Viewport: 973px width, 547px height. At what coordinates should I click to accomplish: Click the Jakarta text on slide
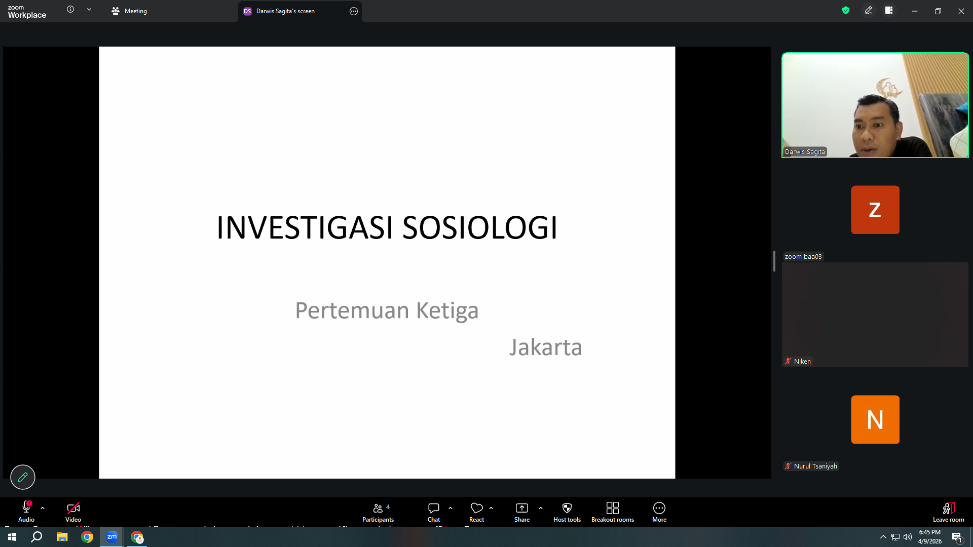[546, 347]
